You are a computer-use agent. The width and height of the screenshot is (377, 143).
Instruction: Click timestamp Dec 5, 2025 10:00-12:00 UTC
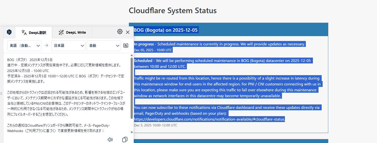point(156,125)
